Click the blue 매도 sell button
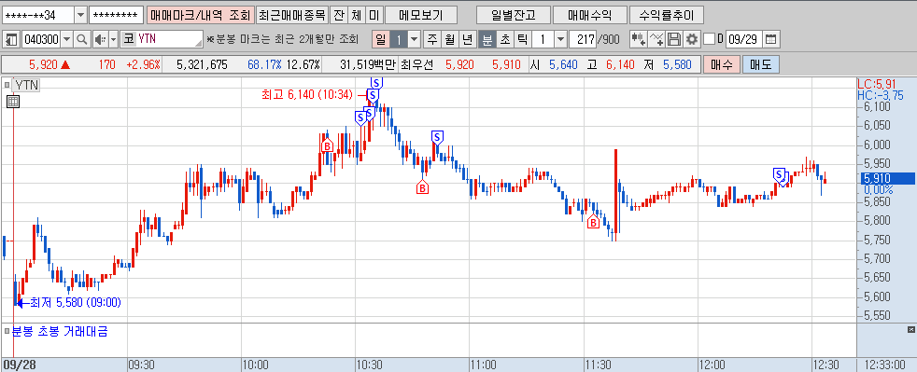Image resolution: width=917 pixels, height=372 pixels. click(x=761, y=64)
